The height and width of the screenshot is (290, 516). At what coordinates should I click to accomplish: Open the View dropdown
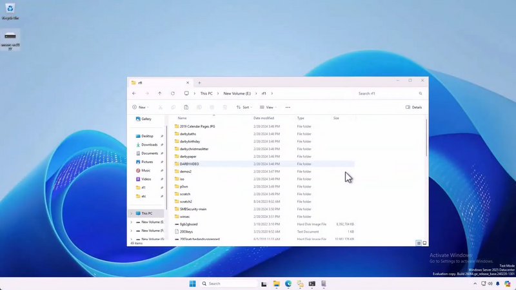point(268,108)
